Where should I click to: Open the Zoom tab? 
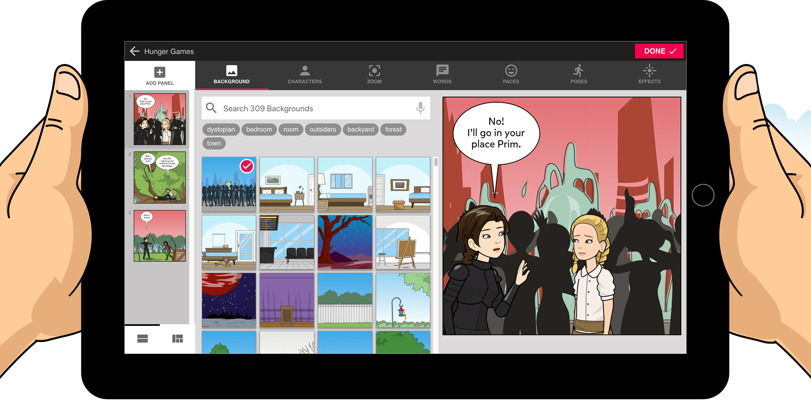point(374,75)
